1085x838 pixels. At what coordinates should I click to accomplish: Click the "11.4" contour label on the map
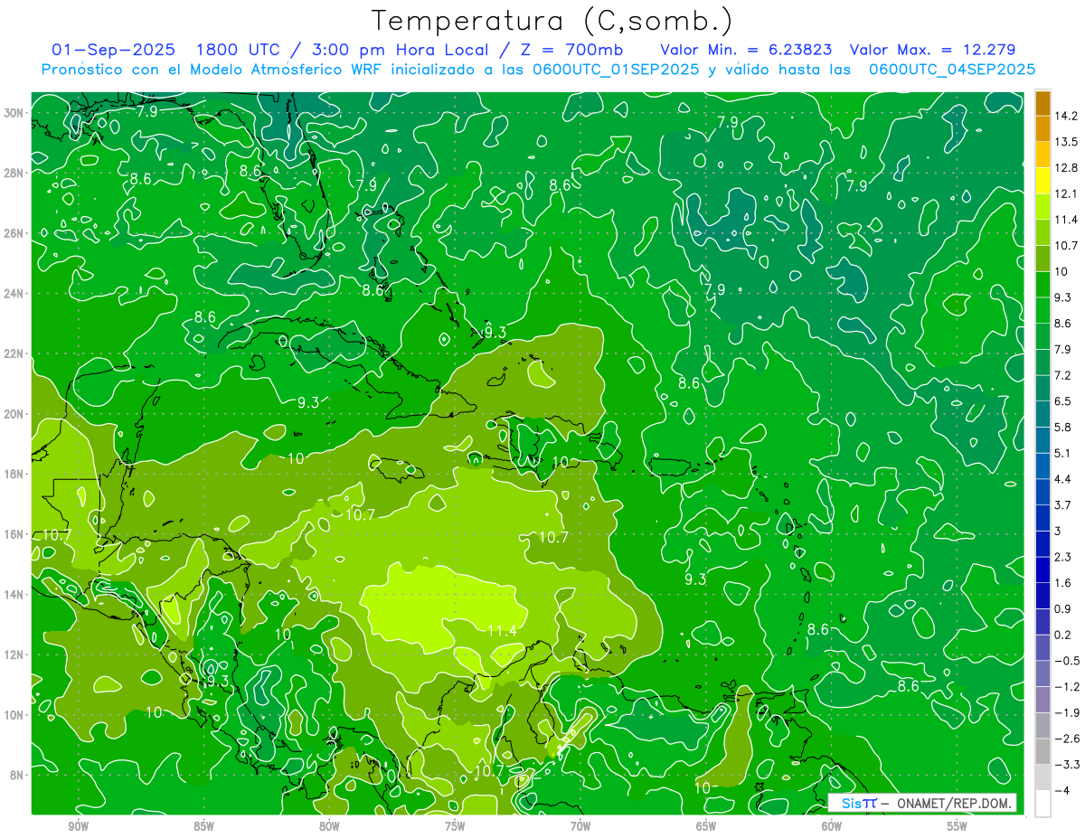coord(503,630)
